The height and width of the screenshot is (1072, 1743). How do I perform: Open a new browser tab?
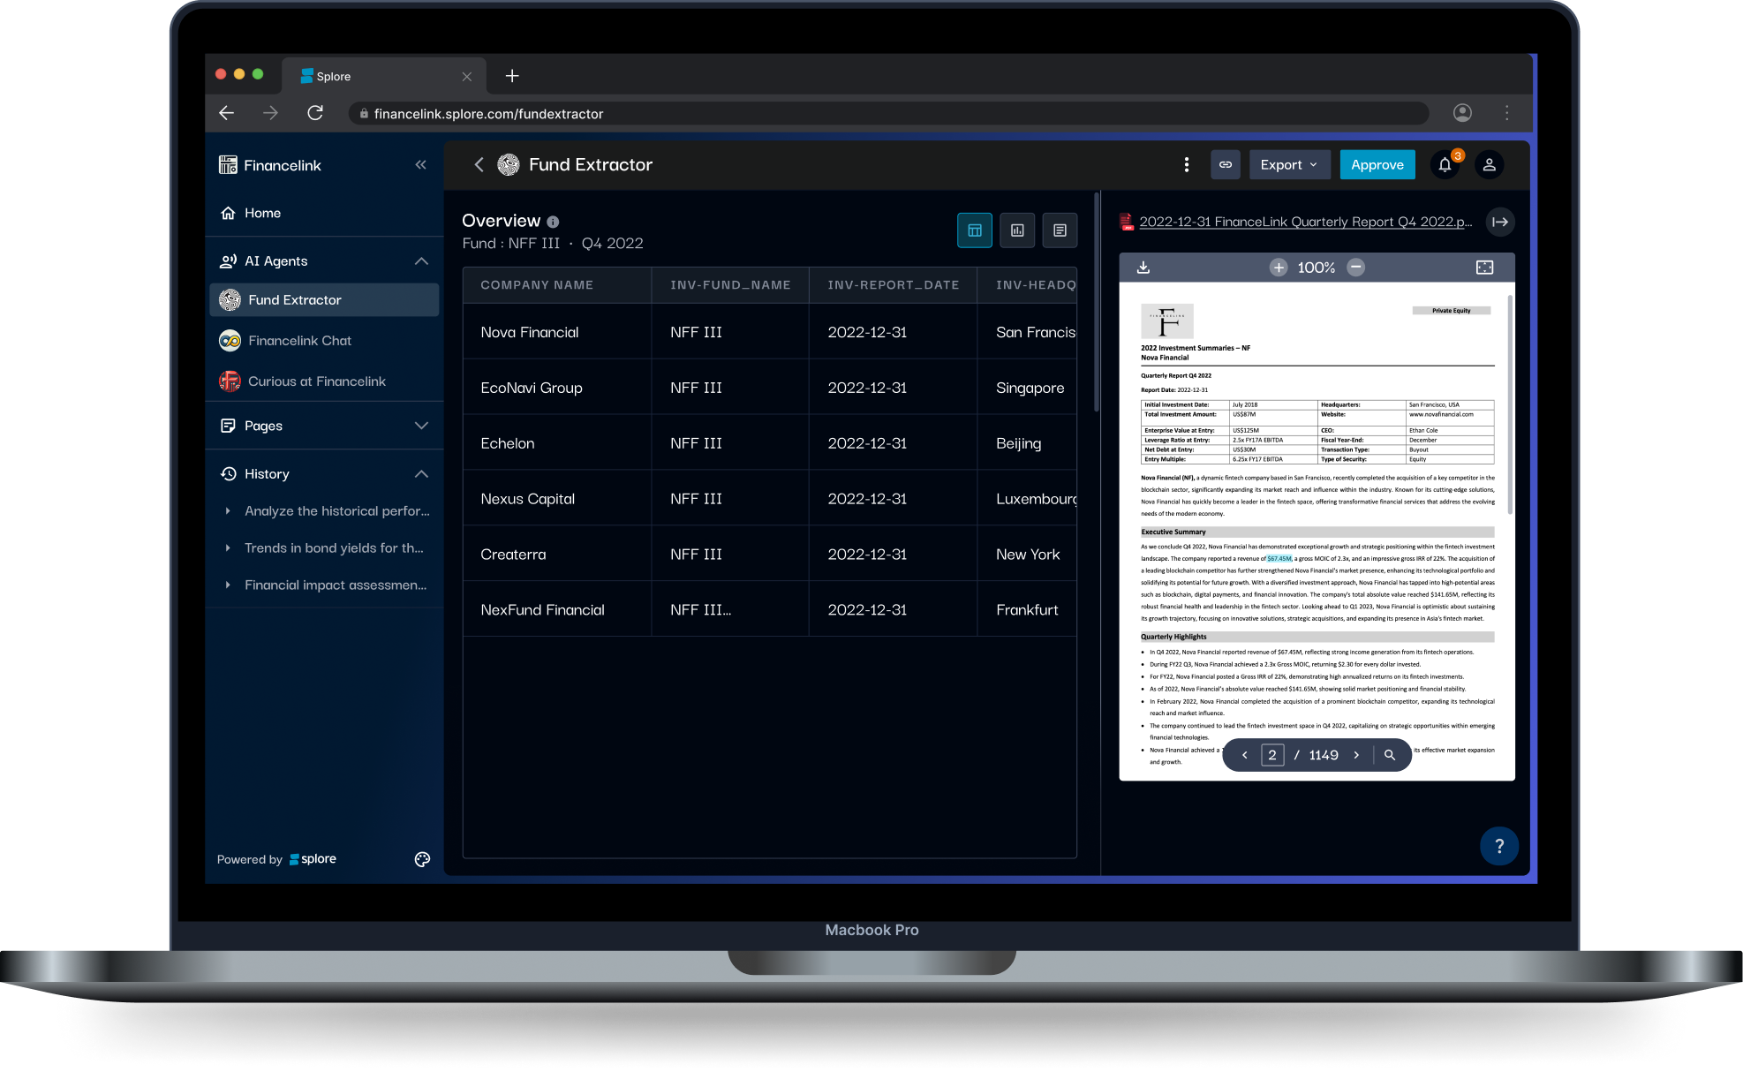512,76
